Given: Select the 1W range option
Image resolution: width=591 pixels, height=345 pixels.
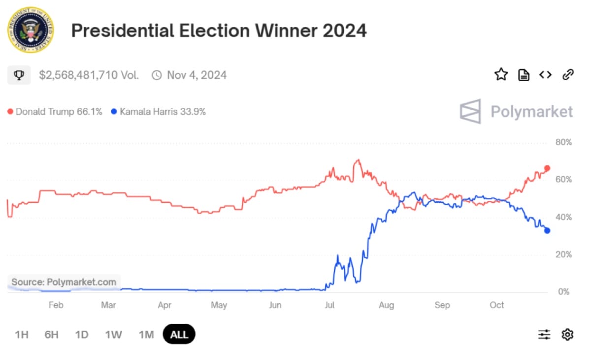Looking at the screenshot, I should (x=113, y=334).
